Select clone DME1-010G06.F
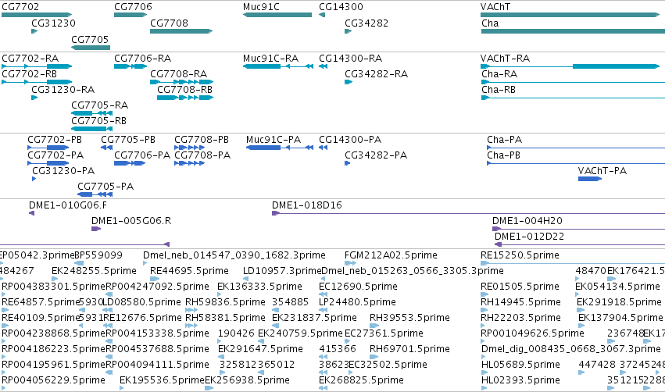Viewport: 665px width, 392px height. (31, 213)
